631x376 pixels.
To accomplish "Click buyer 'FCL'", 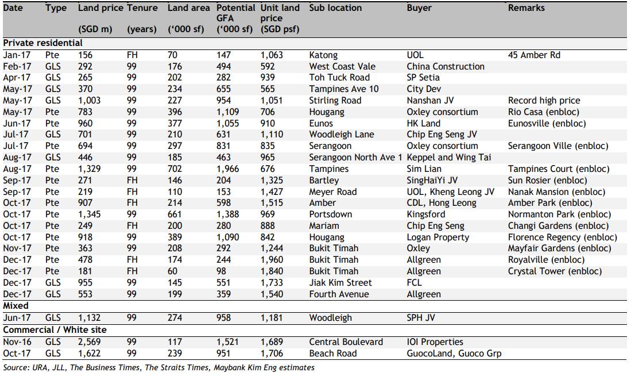I will (x=414, y=283).
